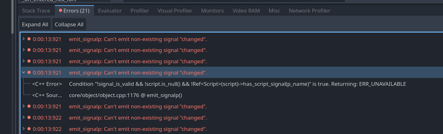Image resolution: width=443 pixels, height=134 pixels.
Task: Click the Expand All button
Action: point(35,24)
